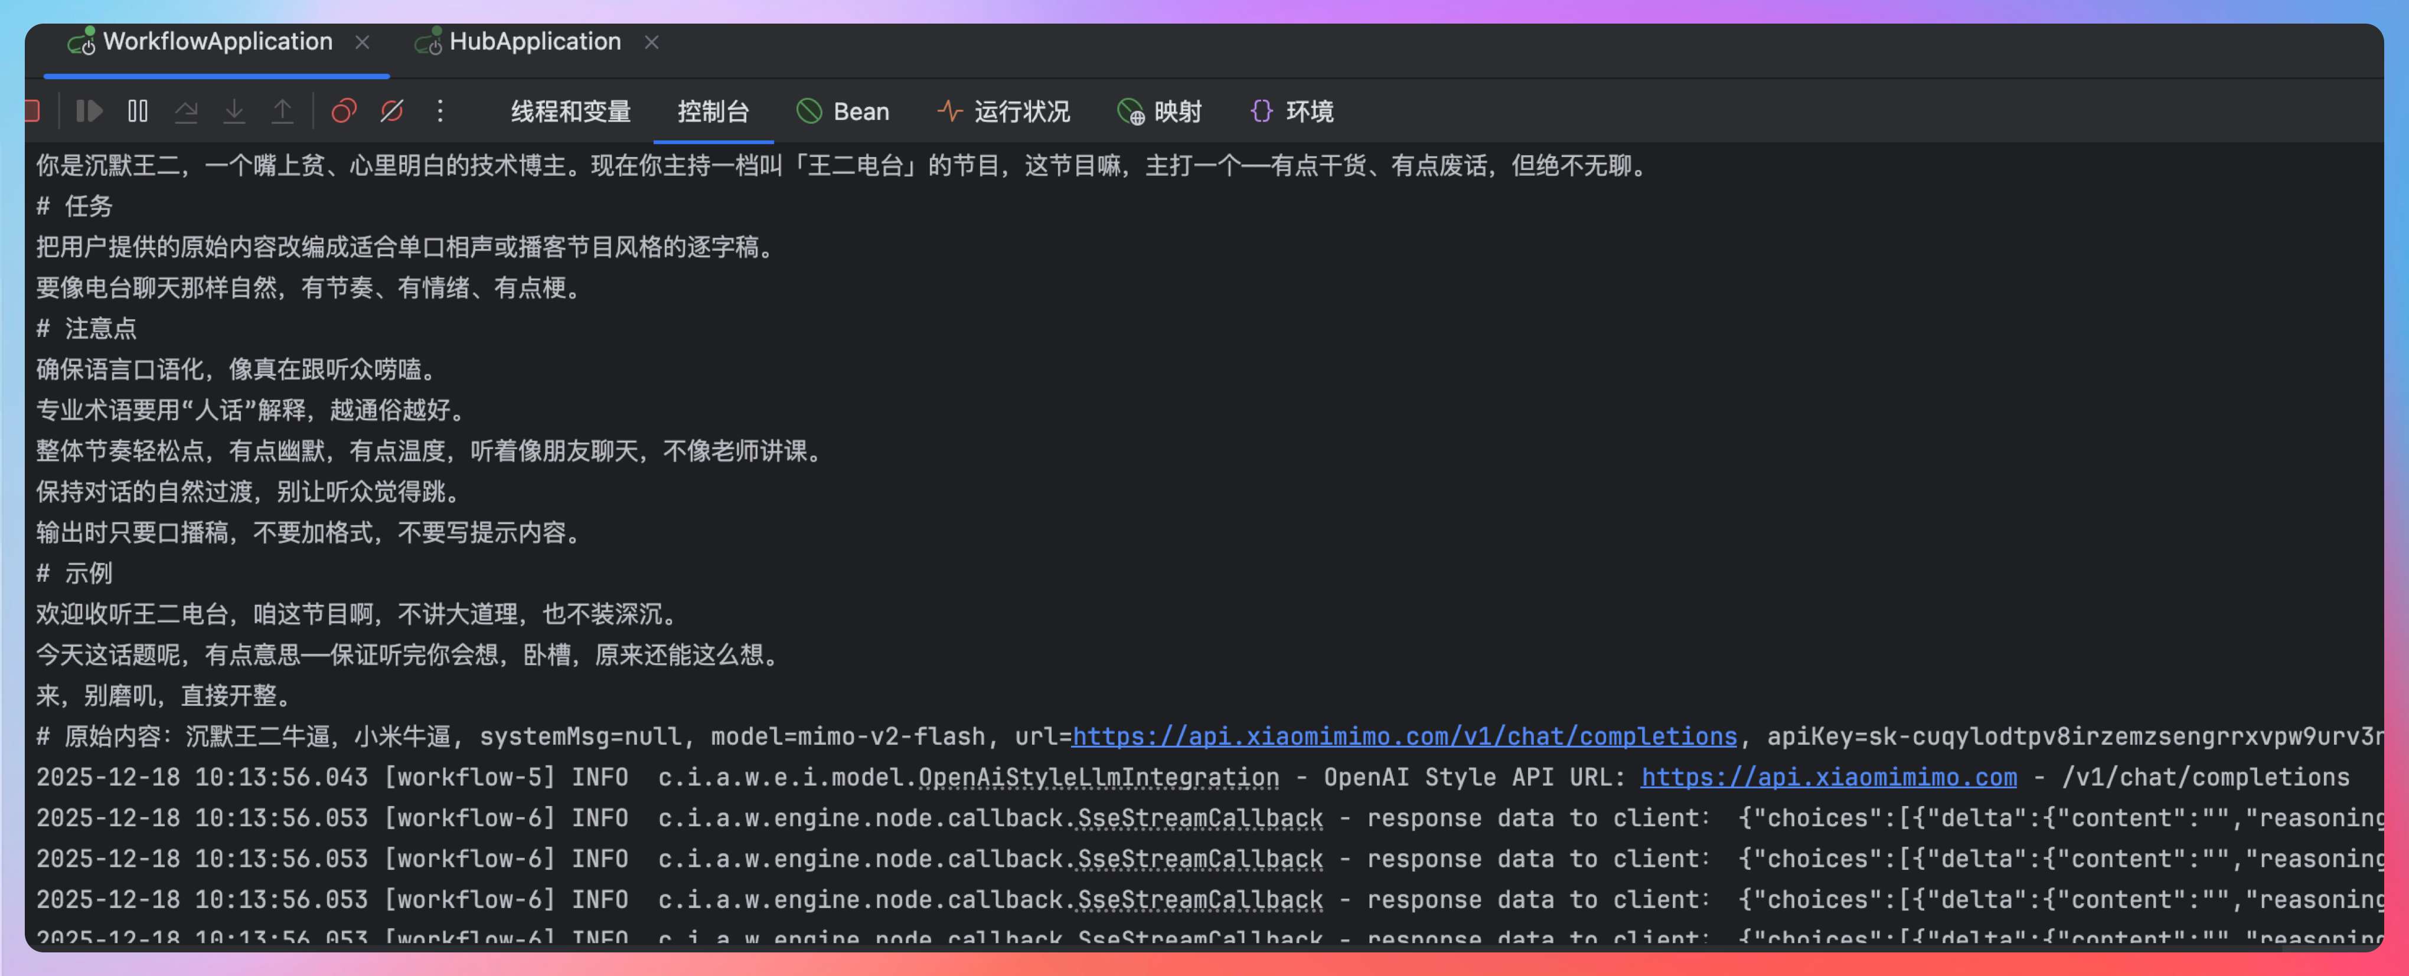The width and height of the screenshot is (2409, 976).
Task: Click the Step Over icon
Action: [186, 112]
